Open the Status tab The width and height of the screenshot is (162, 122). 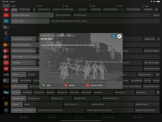click(x=138, y=117)
